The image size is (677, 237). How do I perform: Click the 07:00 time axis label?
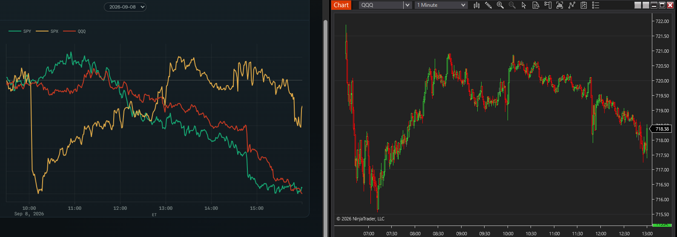click(x=369, y=234)
